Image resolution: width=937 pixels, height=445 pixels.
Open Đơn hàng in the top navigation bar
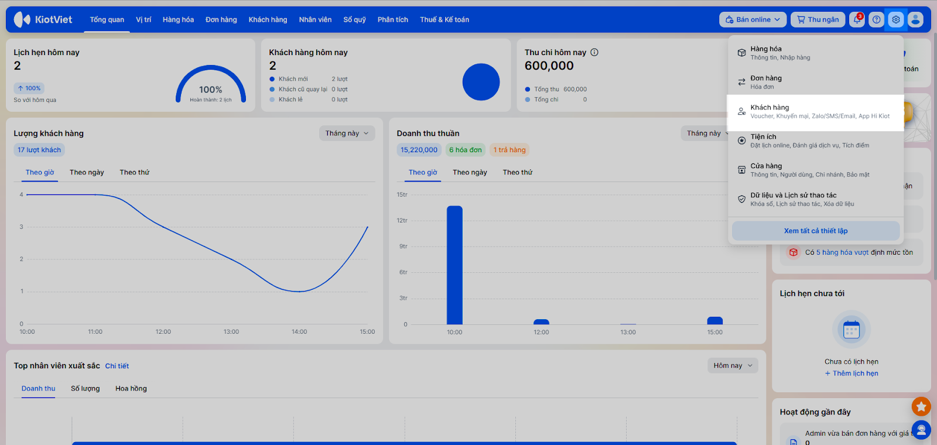pyautogui.click(x=221, y=19)
